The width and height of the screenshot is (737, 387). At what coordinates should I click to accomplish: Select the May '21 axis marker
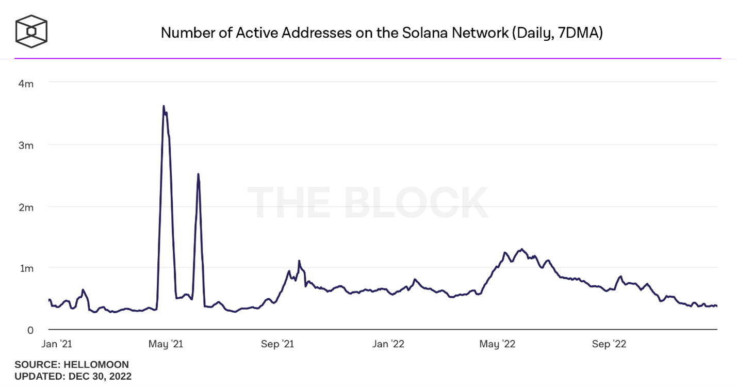(x=166, y=344)
